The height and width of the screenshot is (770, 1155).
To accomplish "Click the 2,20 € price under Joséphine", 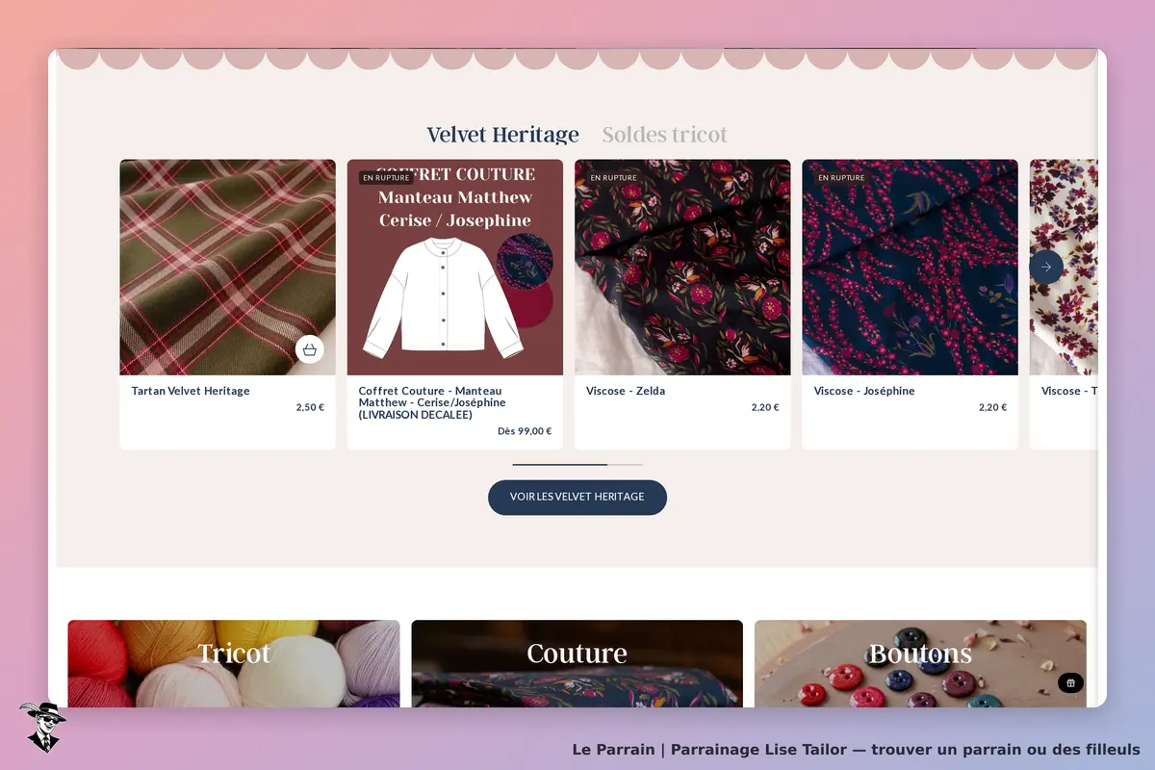I will point(992,407).
